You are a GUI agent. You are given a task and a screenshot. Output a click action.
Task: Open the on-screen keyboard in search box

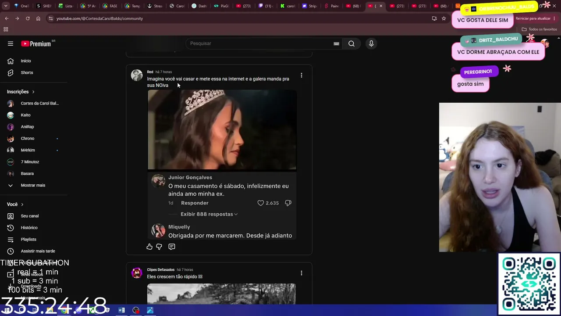(x=336, y=43)
